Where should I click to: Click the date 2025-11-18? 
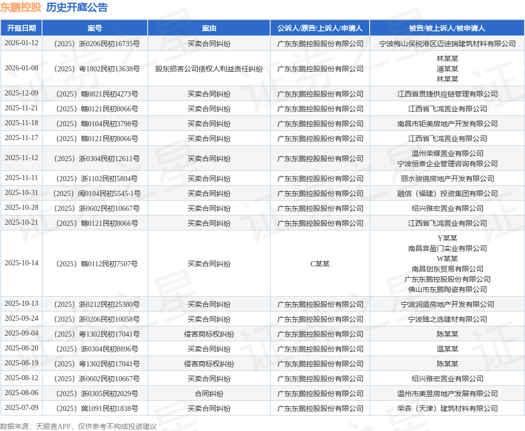pyautogui.click(x=22, y=123)
